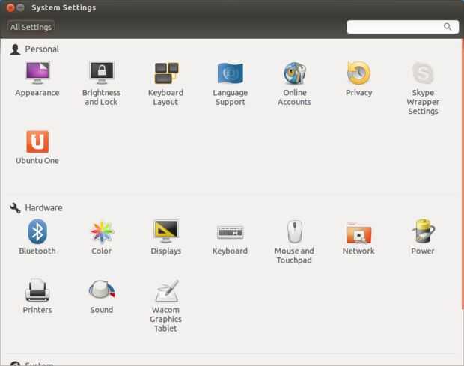
Task: Open the Sound settings
Action: [102, 296]
